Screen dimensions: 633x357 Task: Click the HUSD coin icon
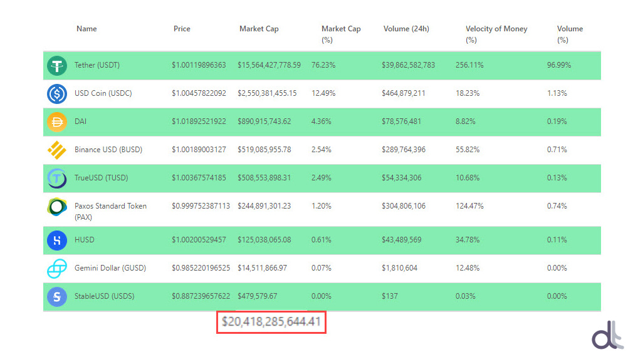(57, 241)
